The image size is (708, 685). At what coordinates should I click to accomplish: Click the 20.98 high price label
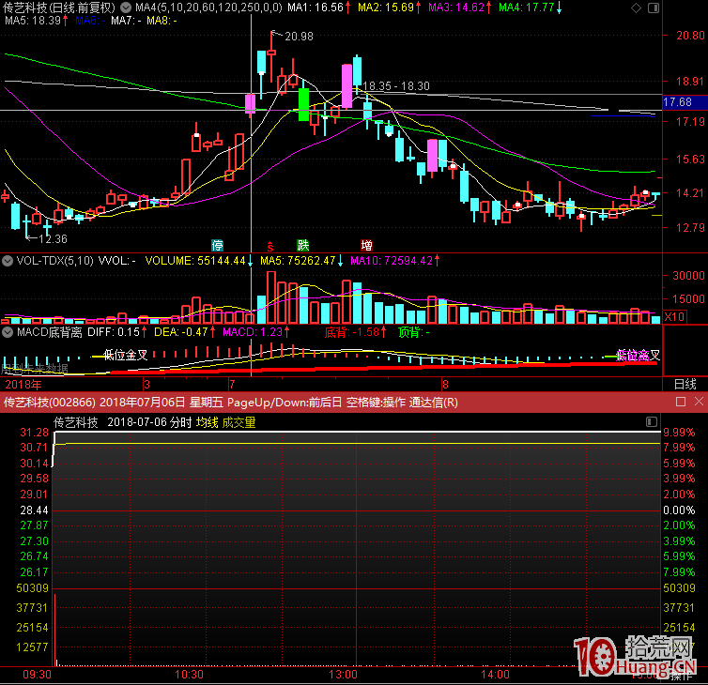[299, 37]
